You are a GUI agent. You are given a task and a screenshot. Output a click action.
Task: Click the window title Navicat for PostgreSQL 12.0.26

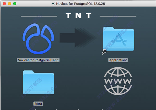[81, 4]
